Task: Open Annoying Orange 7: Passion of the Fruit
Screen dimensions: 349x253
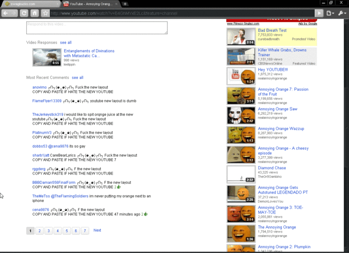Action: point(283,92)
